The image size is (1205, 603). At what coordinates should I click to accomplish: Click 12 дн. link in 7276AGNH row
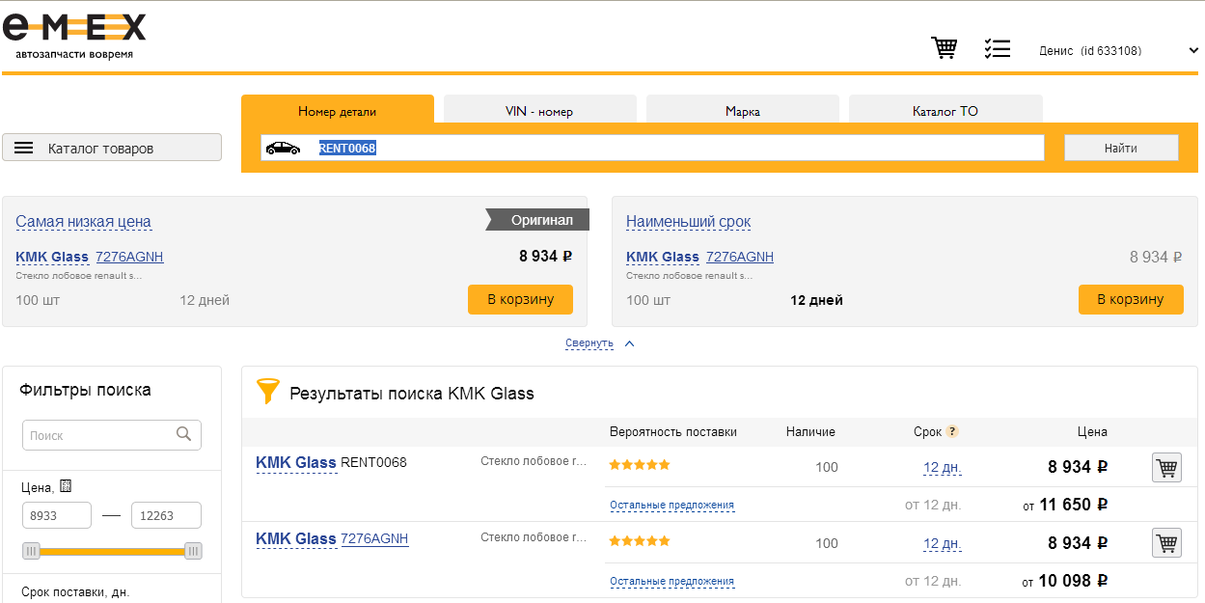943,543
